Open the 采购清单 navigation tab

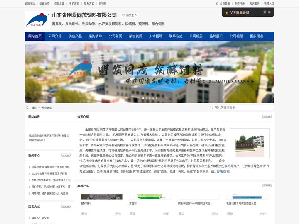95,36
